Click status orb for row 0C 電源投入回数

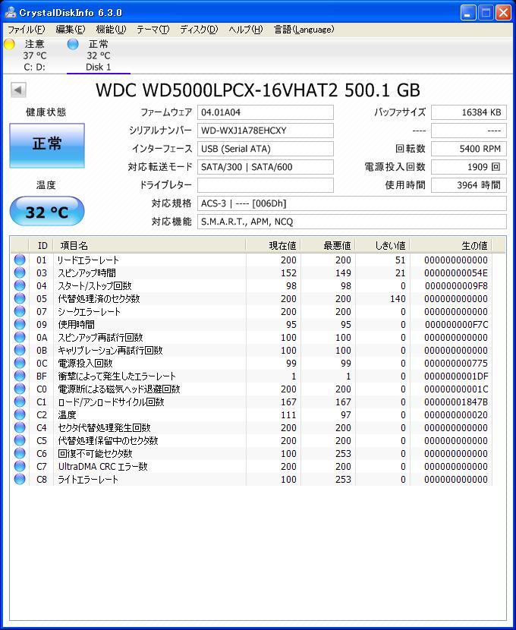tap(20, 363)
